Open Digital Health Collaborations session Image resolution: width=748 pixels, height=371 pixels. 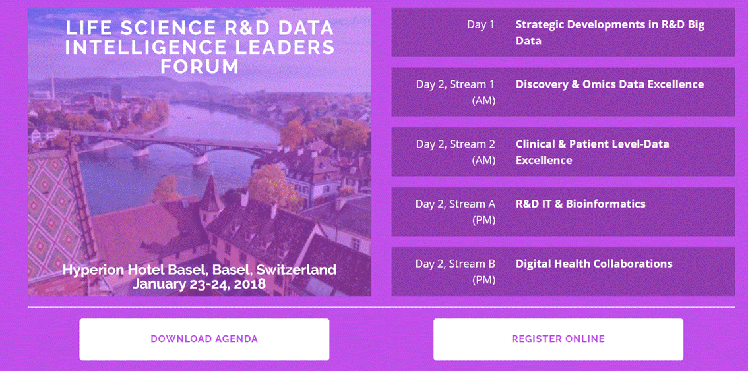coord(594,264)
